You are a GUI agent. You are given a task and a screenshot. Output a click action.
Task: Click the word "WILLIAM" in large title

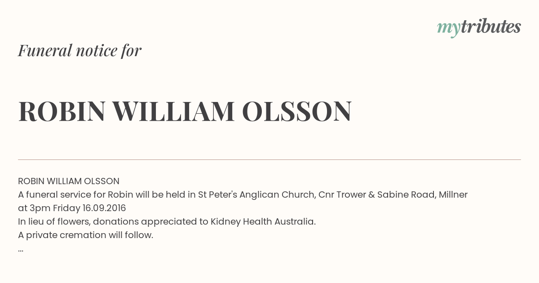(173, 111)
